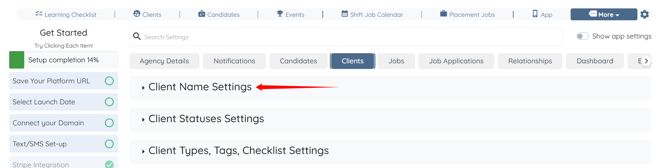Click the Shift Job Calendar icon
This screenshot has width=668, height=168.
coord(345,14)
